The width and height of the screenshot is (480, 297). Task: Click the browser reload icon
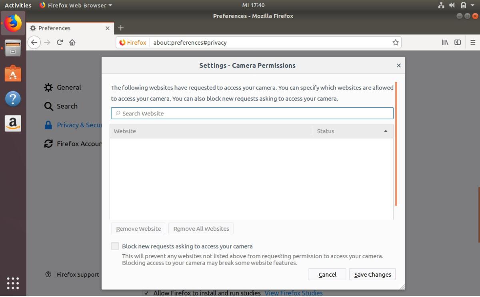pyautogui.click(x=60, y=42)
